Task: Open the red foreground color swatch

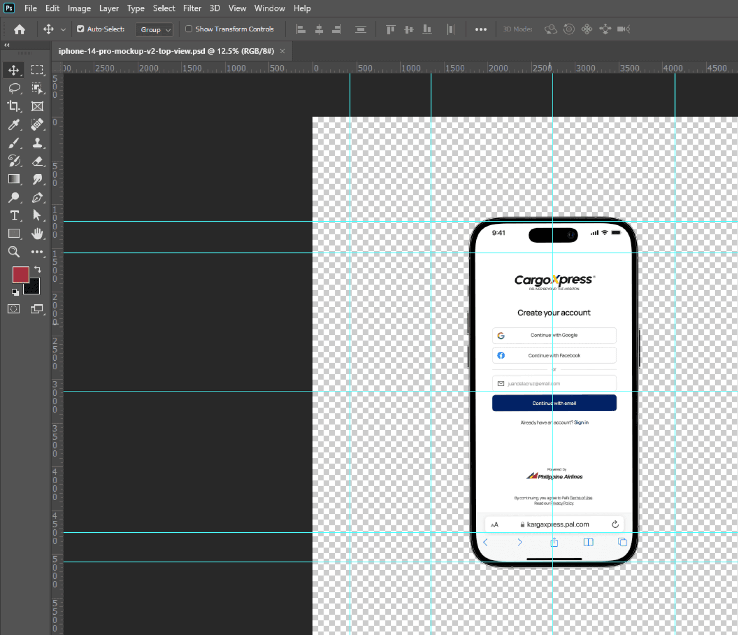Action: (x=20, y=274)
